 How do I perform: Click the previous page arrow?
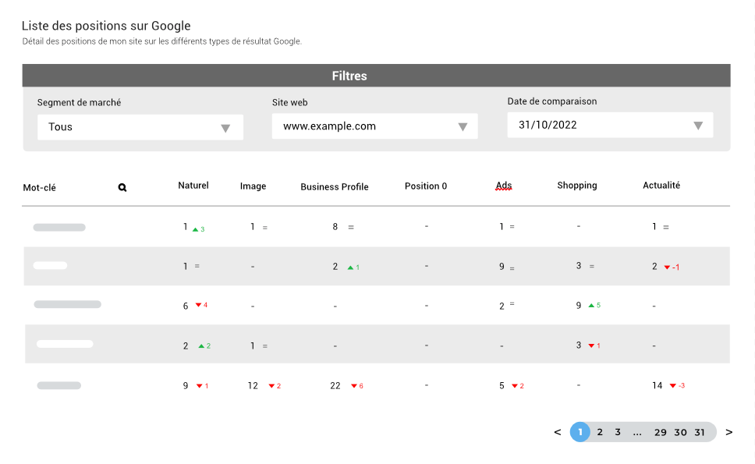pos(558,432)
